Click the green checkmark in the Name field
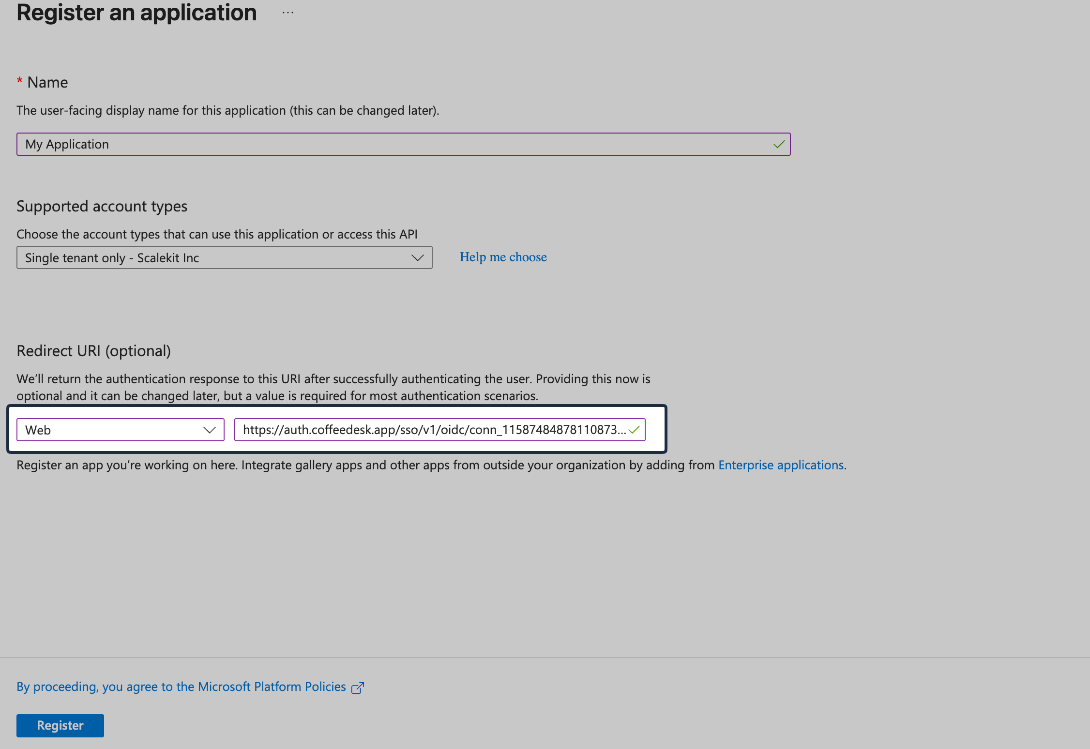Screen dimensions: 1090x749 [779, 144]
